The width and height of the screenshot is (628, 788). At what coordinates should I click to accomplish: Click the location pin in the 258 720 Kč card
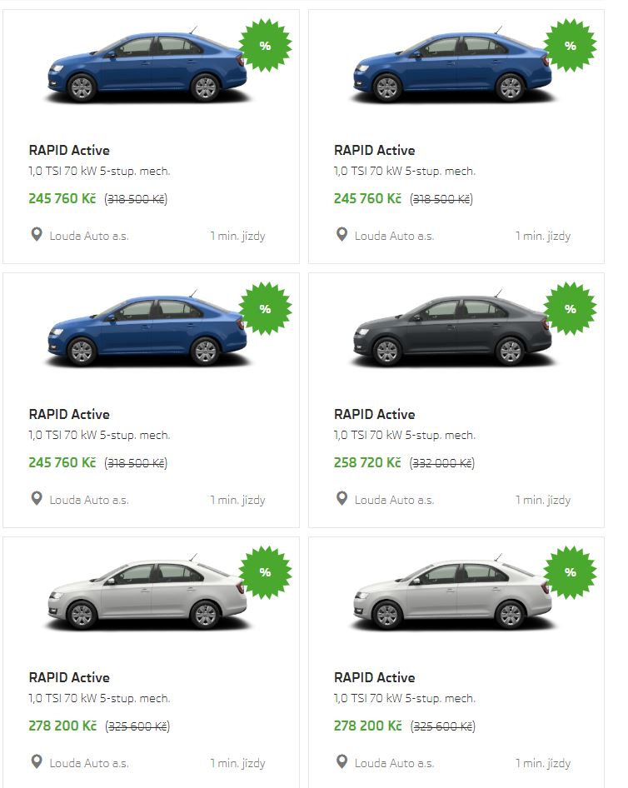(341, 498)
